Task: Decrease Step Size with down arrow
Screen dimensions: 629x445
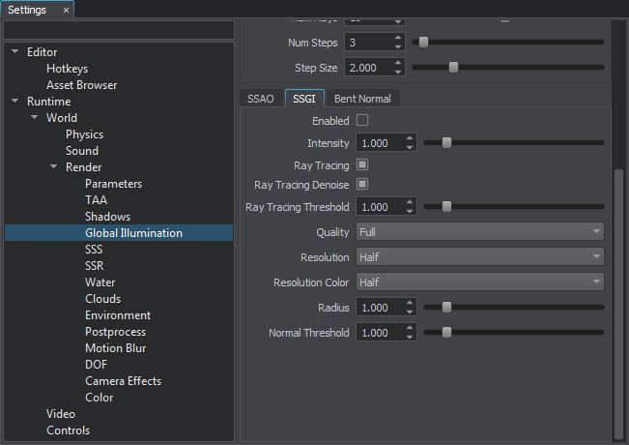Action: click(x=398, y=72)
